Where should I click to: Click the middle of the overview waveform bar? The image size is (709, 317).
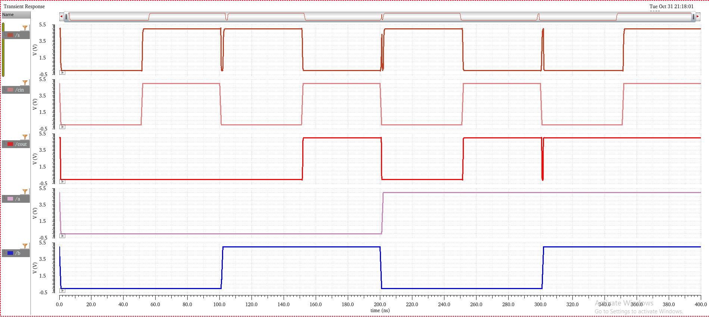380,17
